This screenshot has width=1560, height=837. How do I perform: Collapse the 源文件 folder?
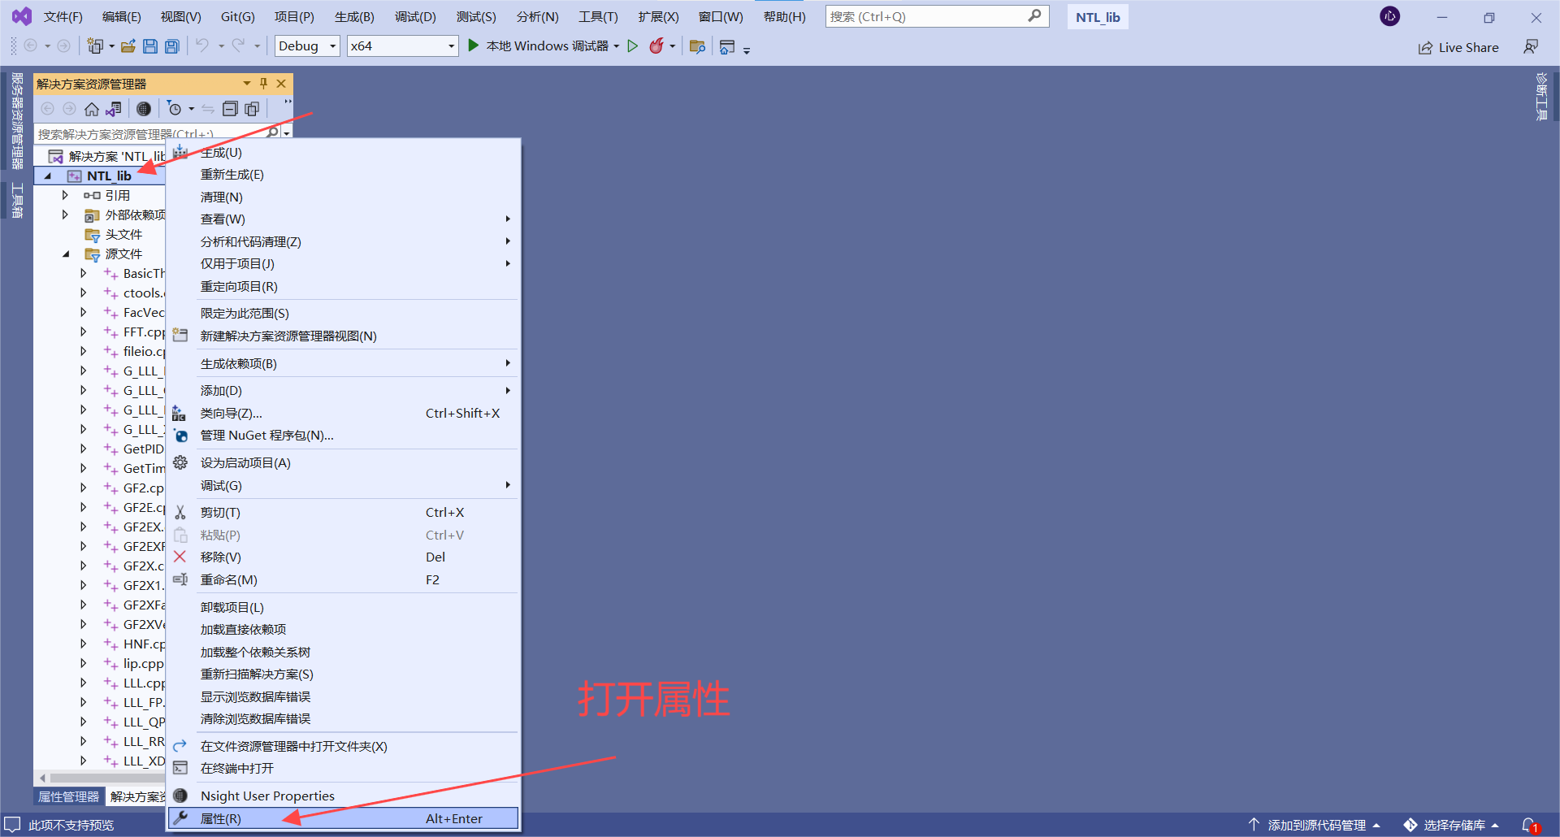(x=66, y=254)
